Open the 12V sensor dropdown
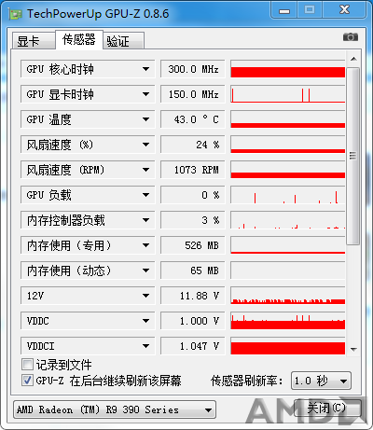The image size is (373, 430). click(88, 296)
